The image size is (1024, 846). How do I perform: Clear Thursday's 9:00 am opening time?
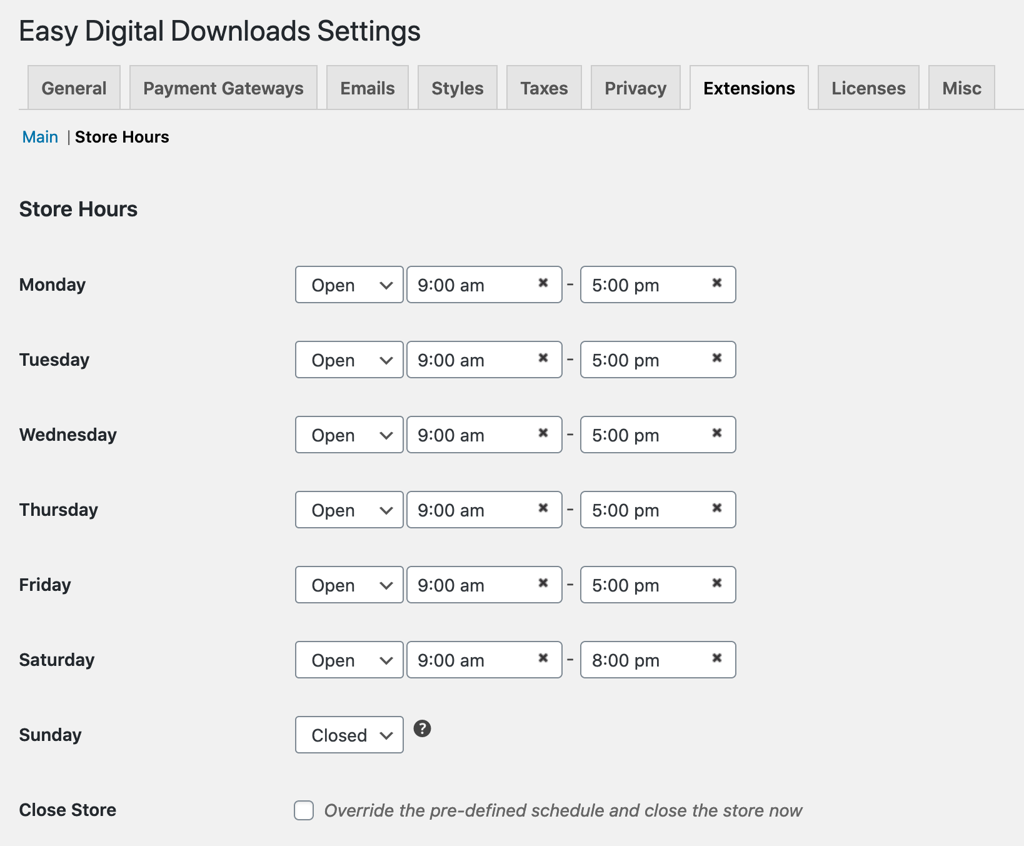point(543,508)
